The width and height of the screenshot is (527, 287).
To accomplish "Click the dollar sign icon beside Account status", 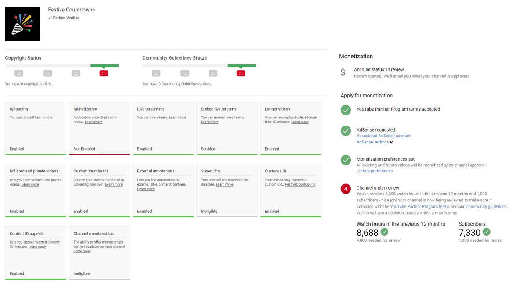I will pos(343,72).
